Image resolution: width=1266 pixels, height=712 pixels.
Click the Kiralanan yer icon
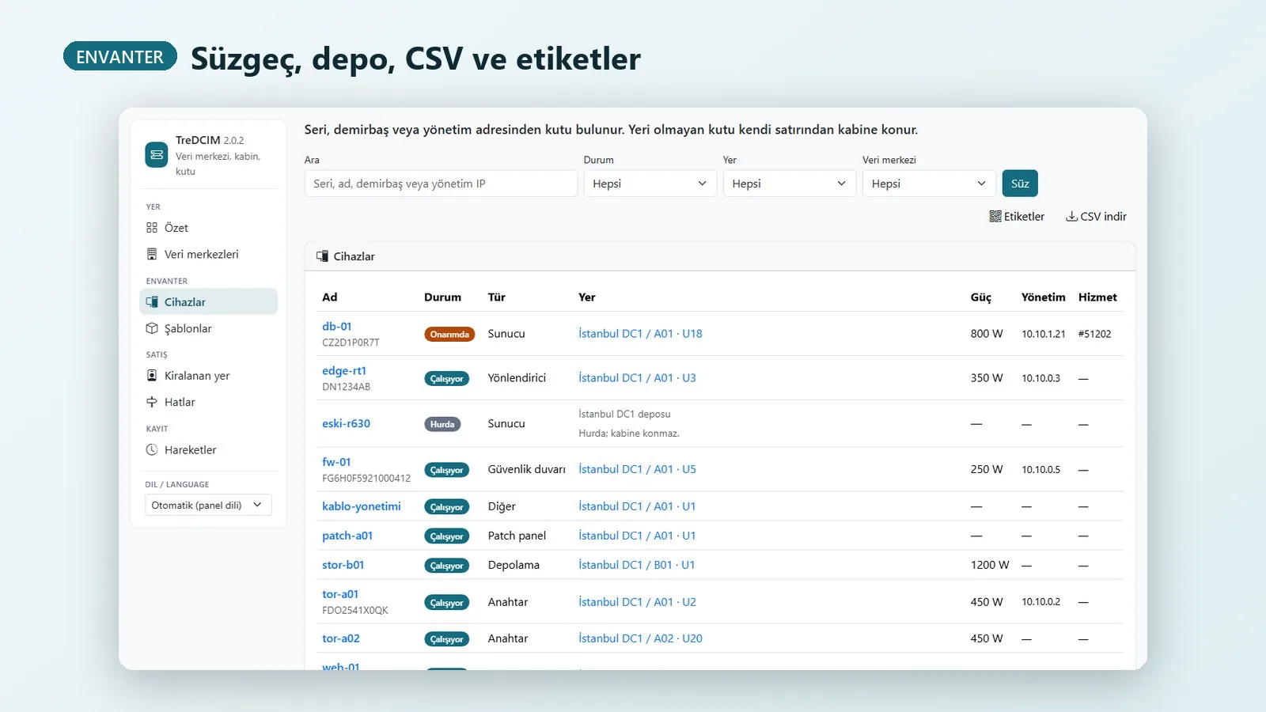(152, 376)
